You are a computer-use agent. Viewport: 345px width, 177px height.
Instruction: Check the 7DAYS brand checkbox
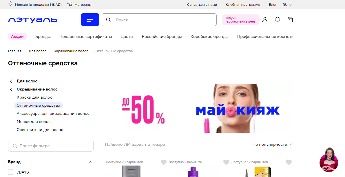click(11, 172)
